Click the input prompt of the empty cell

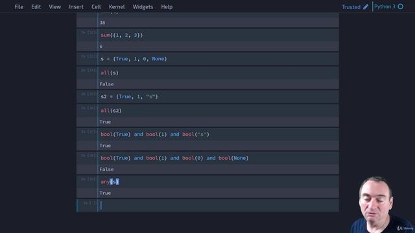click(89, 203)
